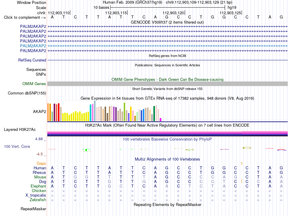Click the '-4.5' conservation lower limit value
This screenshot has height=216, width=288.
point(39,154)
